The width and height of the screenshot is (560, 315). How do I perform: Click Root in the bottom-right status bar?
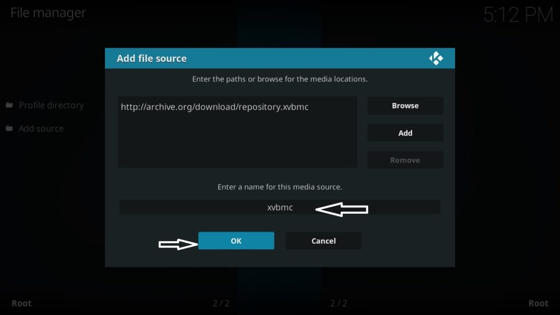[539, 303]
